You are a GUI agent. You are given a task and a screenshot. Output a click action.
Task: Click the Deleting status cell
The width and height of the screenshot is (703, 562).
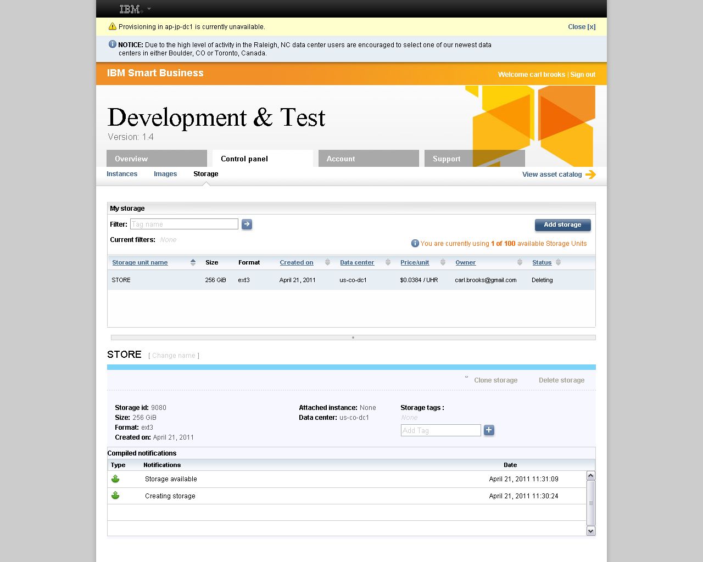tap(542, 280)
